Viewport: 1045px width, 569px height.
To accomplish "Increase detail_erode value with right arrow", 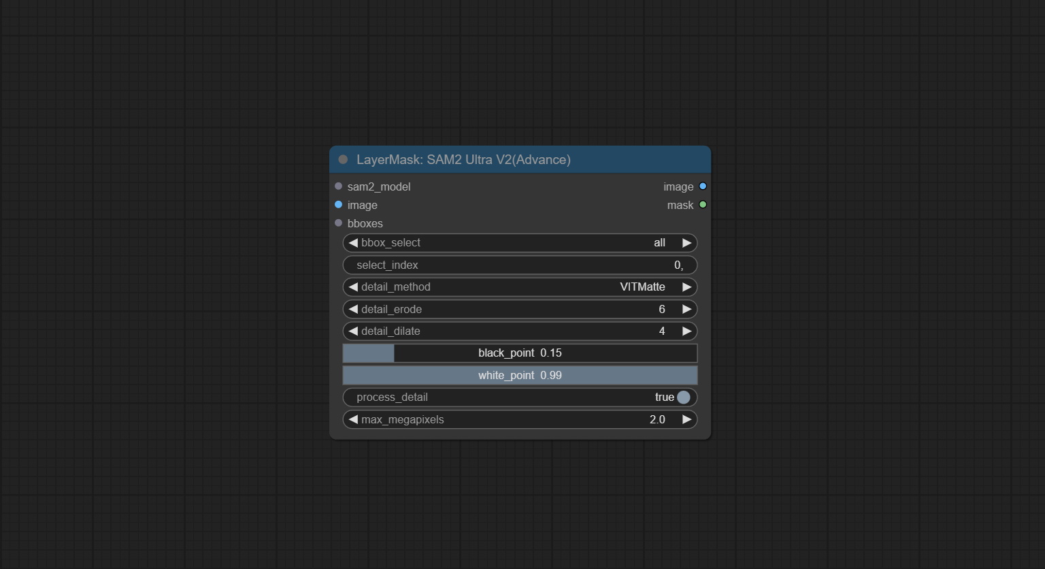I will pyautogui.click(x=686, y=309).
